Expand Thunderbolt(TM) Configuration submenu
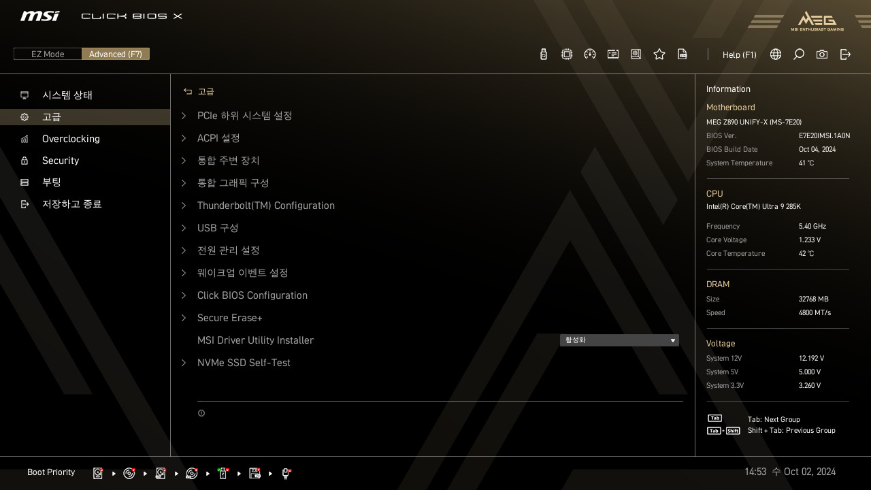871x490 pixels. pos(265,206)
